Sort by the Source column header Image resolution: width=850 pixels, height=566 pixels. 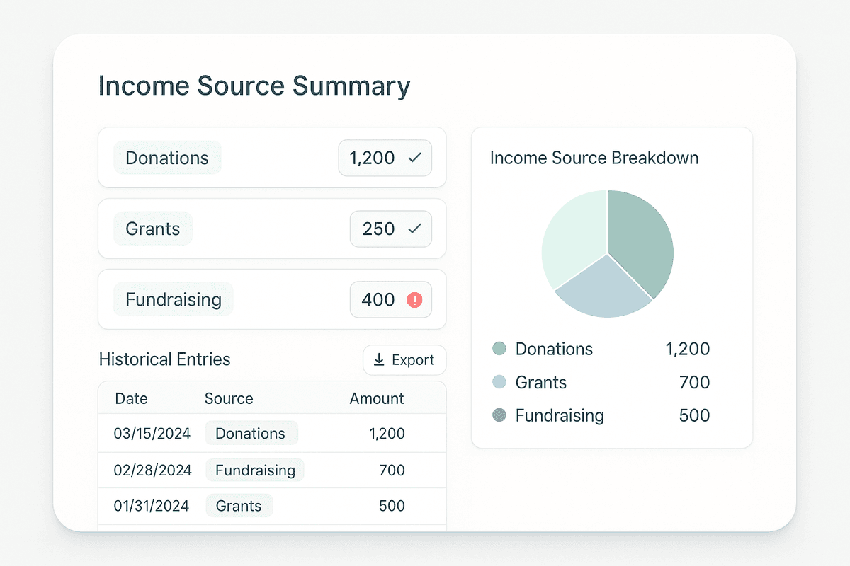[x=229, y=398]
